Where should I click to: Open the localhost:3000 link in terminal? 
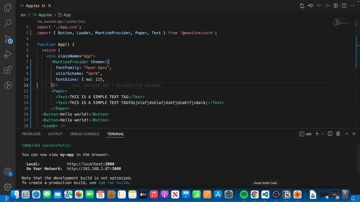tap(91, 164)
